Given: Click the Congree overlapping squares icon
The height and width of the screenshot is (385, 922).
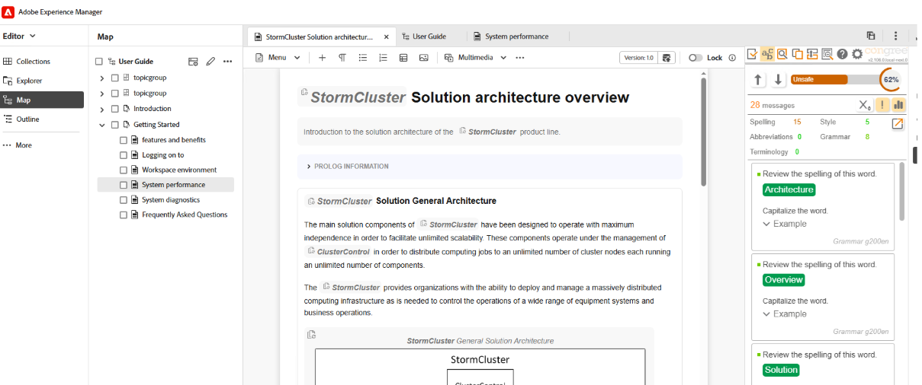Looking at the screenshot, I should click(797, 54).
